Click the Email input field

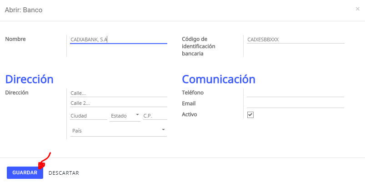(295, 103)
